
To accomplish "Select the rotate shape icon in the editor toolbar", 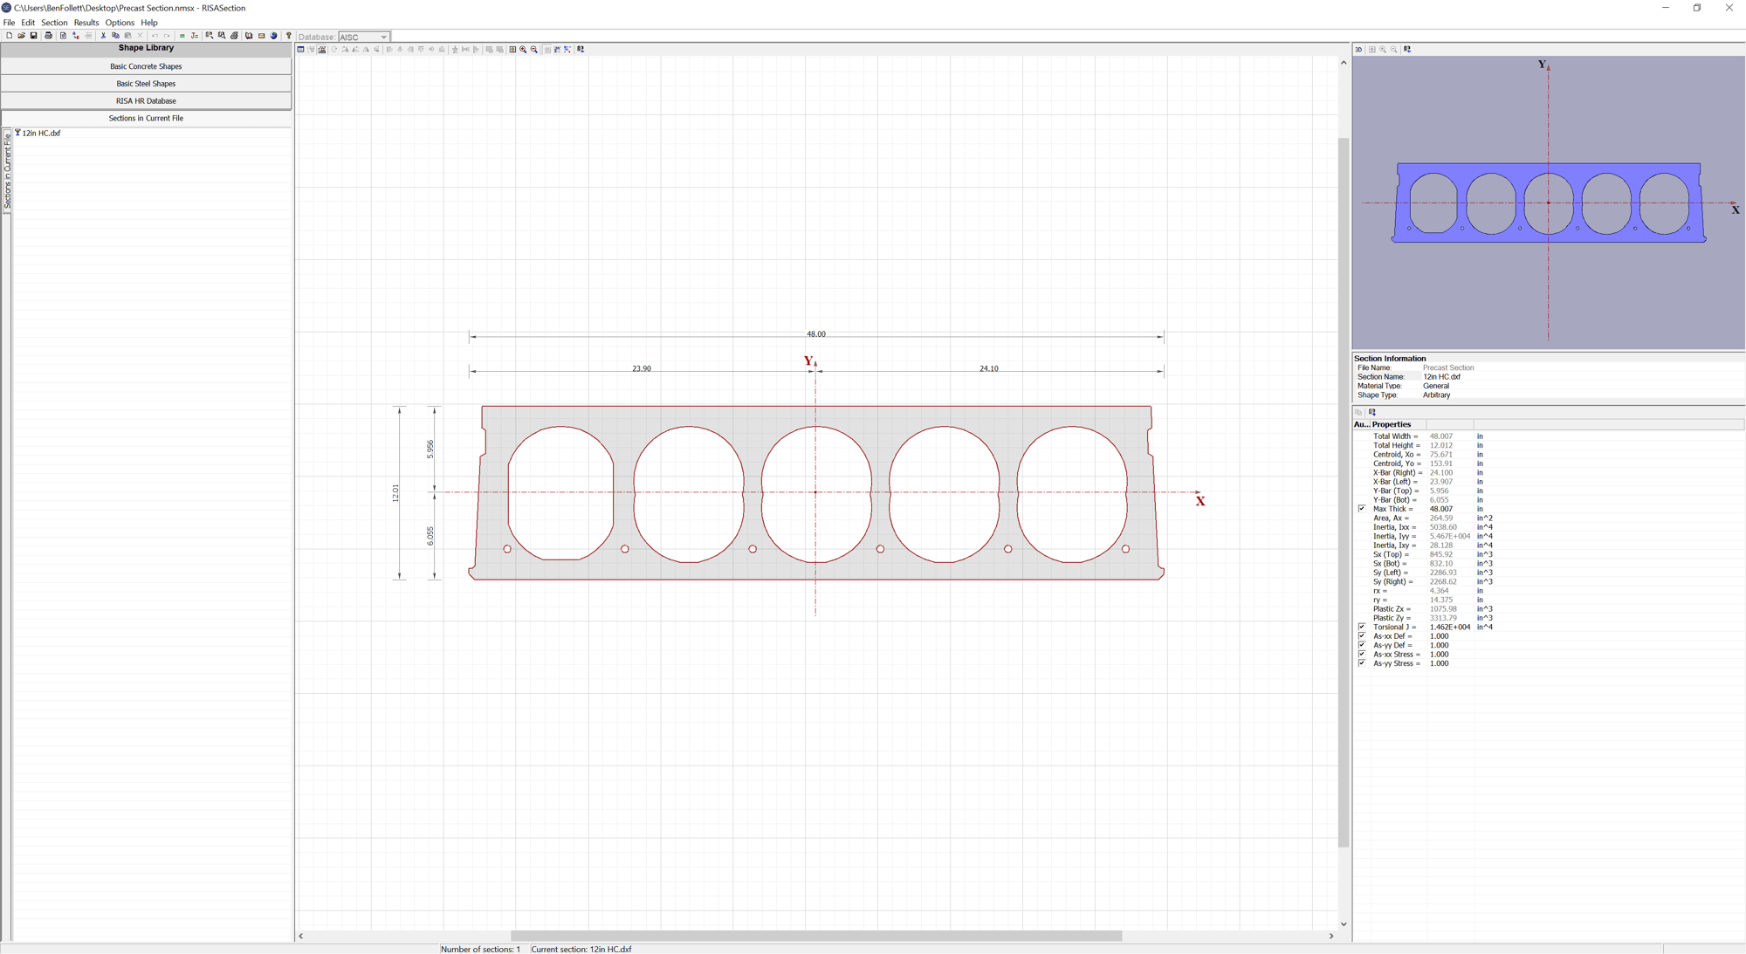I will tap(333, 50).
